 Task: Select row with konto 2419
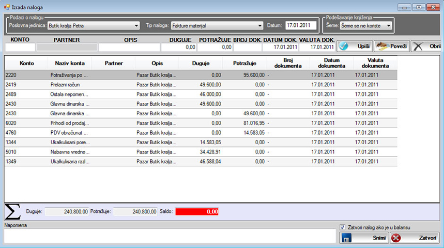(x=201, y=85)
